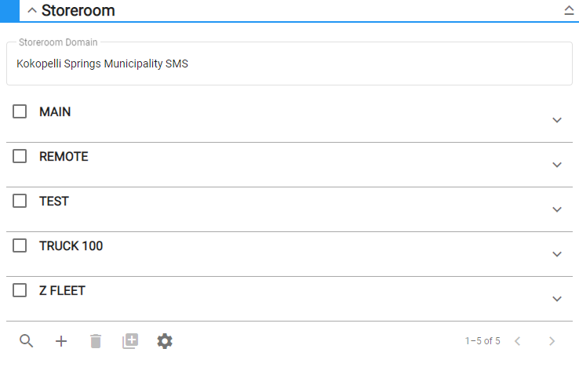Go to previous page arrow
579x367 pixels.
(517, 341)
